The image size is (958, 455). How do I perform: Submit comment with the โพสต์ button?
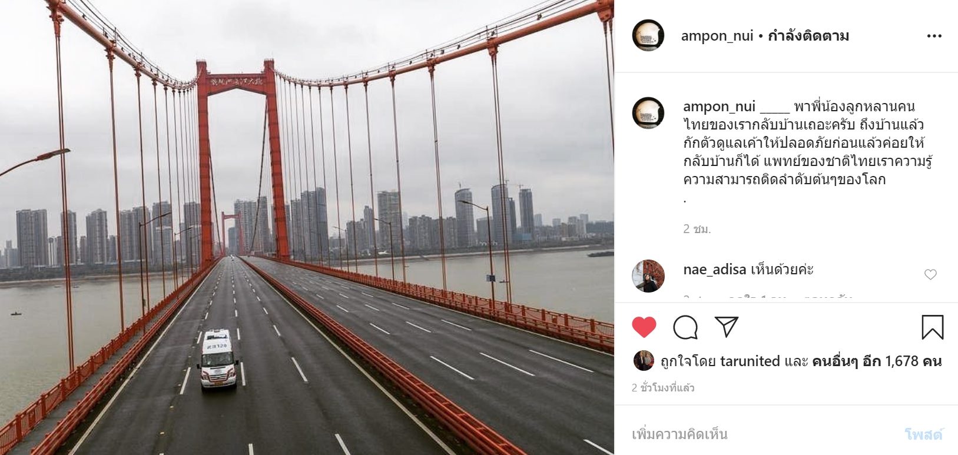click(923, 434)
